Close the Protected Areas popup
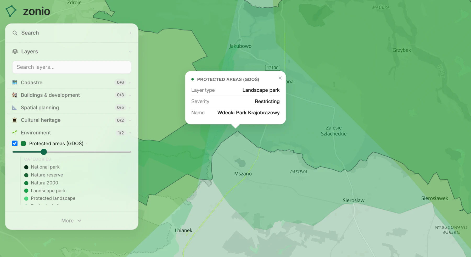The height and width of the screenshot is (257, 471). [x=280, y=78]
